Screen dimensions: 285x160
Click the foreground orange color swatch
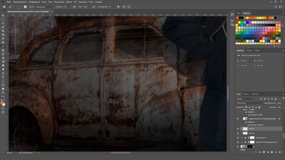pyautogui.click(x=2, y=103)
